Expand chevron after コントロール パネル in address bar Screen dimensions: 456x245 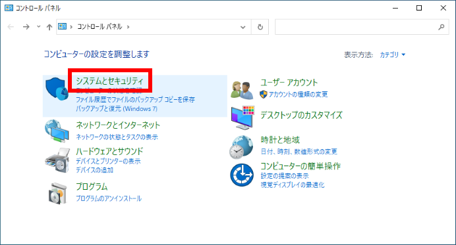(128, 27)
